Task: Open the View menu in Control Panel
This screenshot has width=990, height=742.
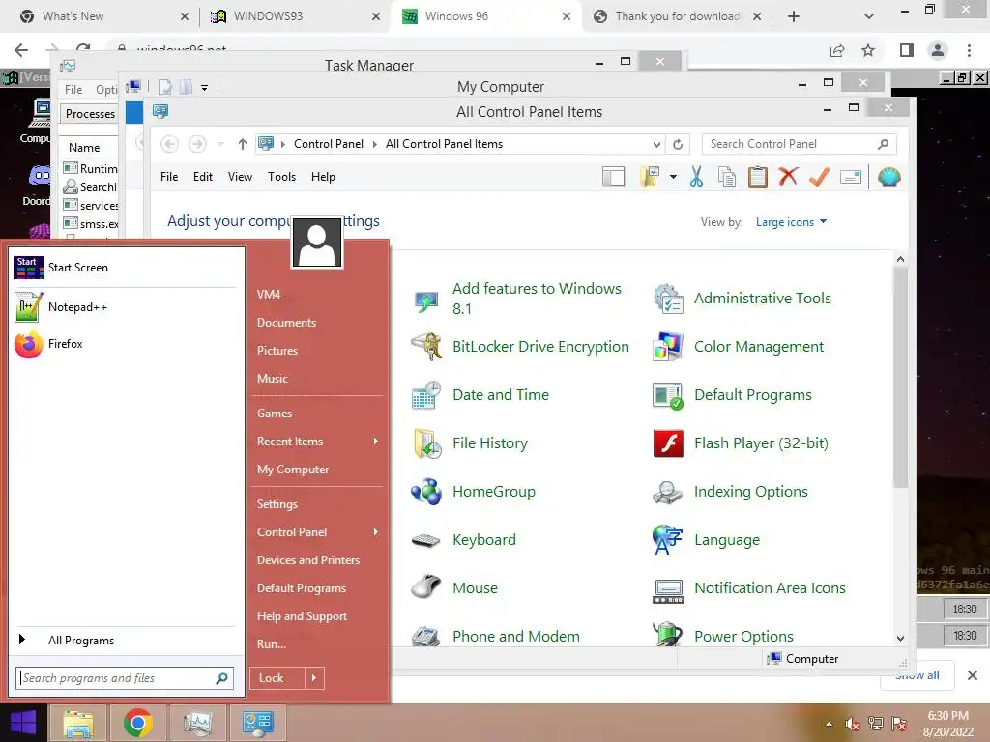Action: click(240, 177)
